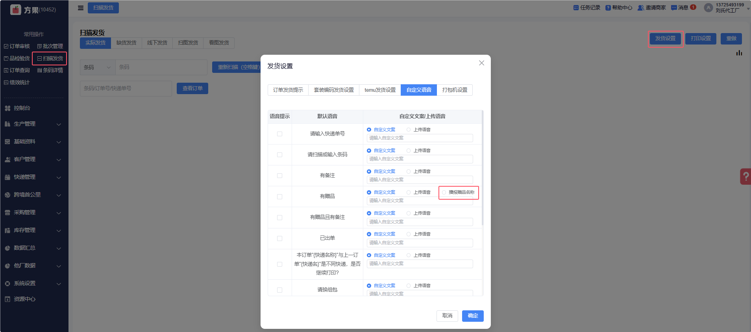The height and width of the screenshot is (332, 751).
Task: Tick the checkbox for 请输入快递单号 row
Action: 279,134
